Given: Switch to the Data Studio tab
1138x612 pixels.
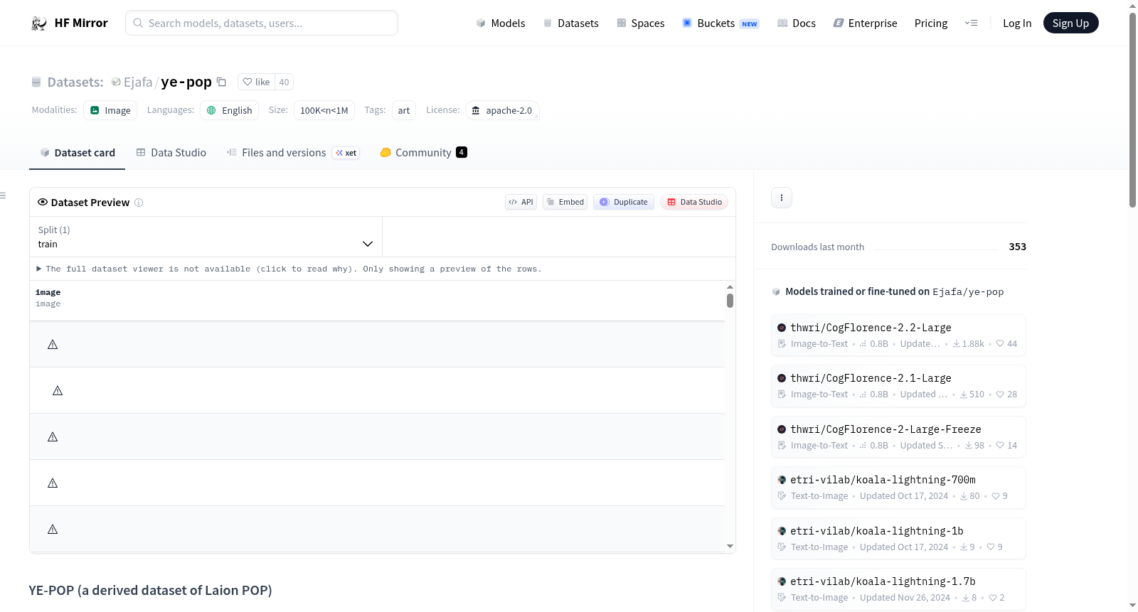Looking at the screenshot, I should 171,153.
